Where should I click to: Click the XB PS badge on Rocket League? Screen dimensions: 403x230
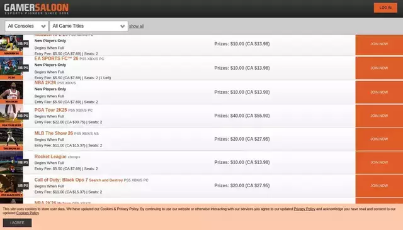23,162
